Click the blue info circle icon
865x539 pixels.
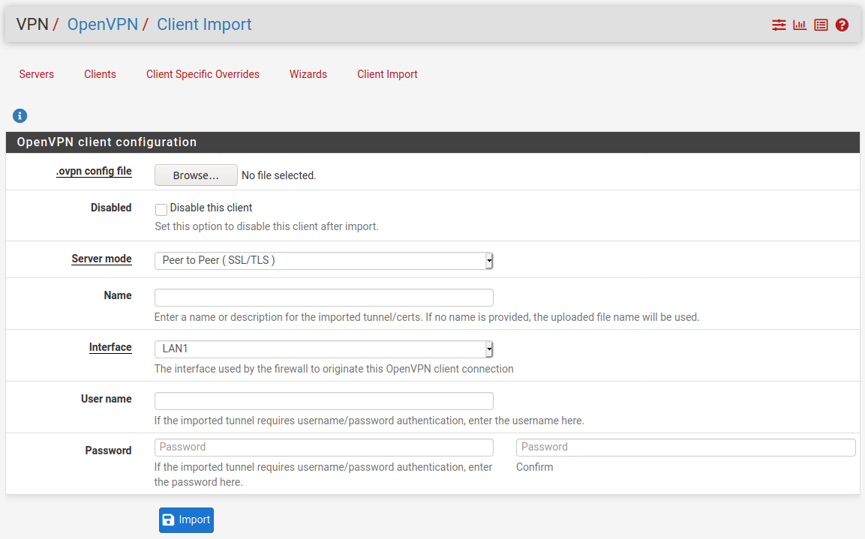pos(20,115)
